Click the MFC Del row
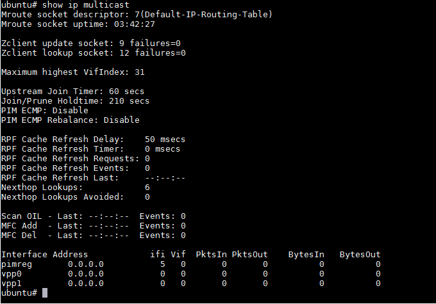This screenshot has height=304, width=436. 93,235
